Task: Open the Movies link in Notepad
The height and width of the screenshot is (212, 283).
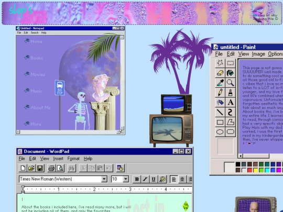Action: [38, 74]
